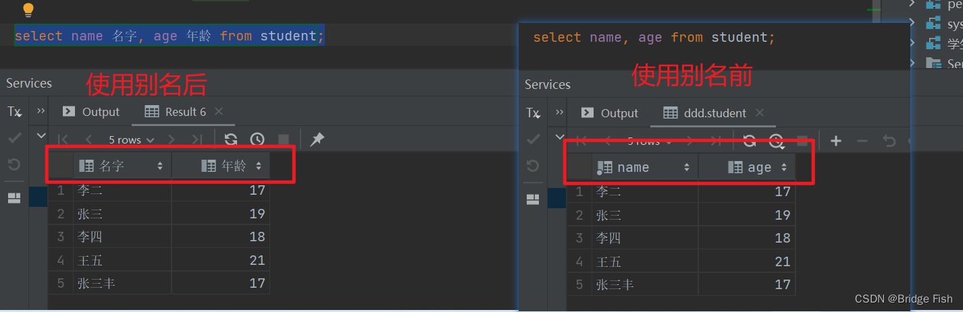Revert changes in ddd.student toolbar
Viewport: 963px width, 312px height.
point(889,141)
